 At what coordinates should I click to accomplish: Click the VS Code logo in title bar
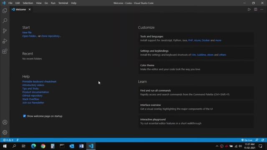pyautogui.click(x=4, y=3)
